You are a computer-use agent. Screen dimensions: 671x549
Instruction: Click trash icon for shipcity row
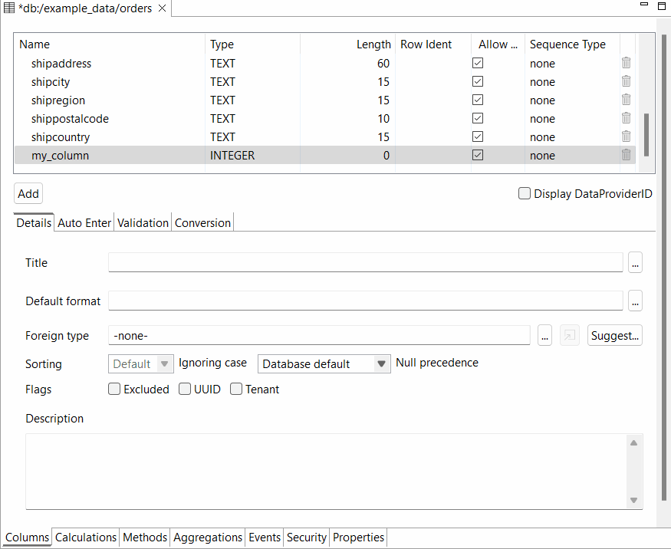pyautogui.click(x=626, y=81)
